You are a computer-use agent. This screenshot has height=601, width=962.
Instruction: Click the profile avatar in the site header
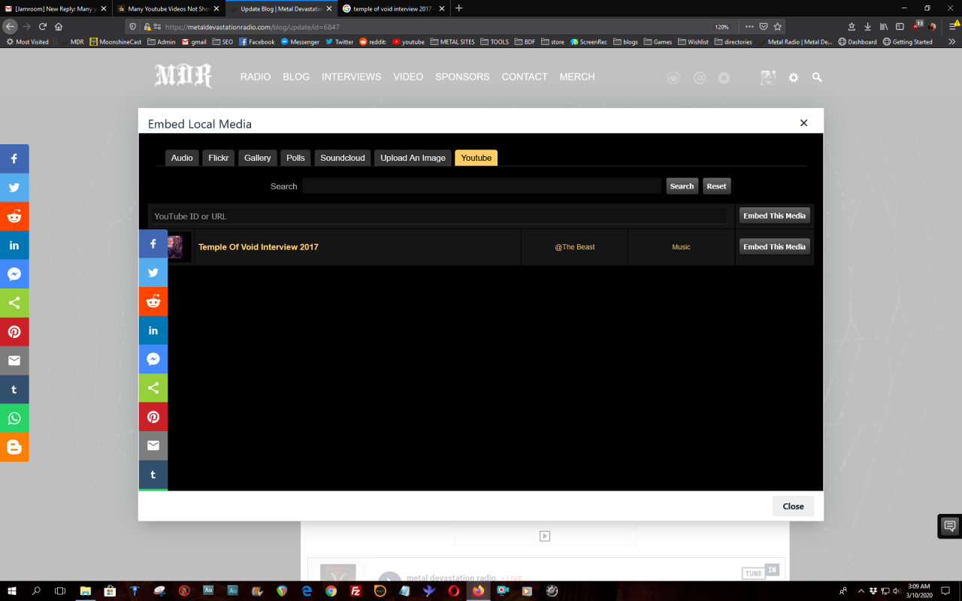pos(768,77)
